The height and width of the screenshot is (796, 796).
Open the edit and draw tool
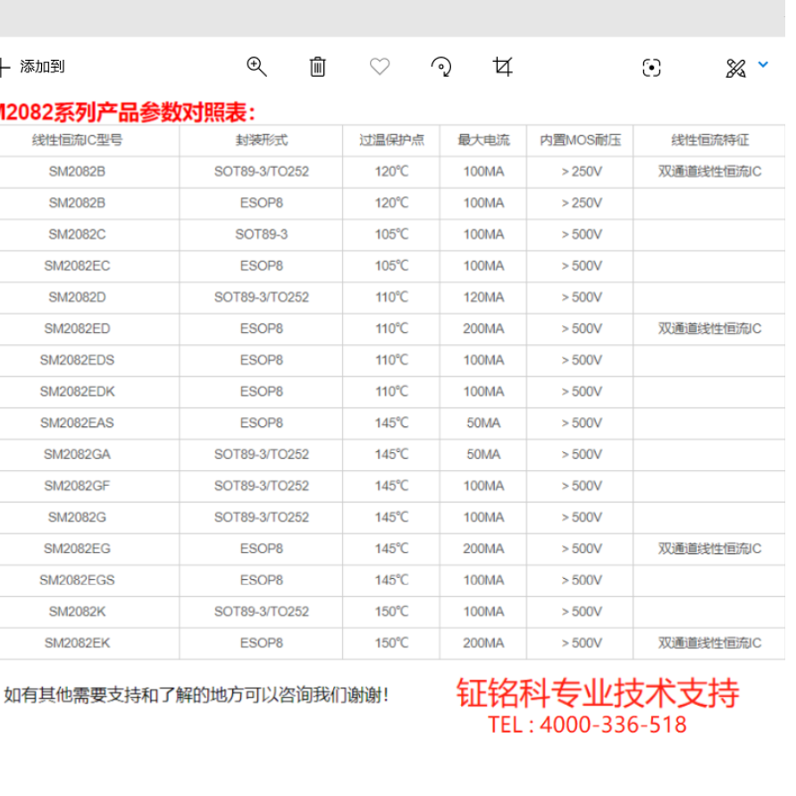(x=736, y=66)
